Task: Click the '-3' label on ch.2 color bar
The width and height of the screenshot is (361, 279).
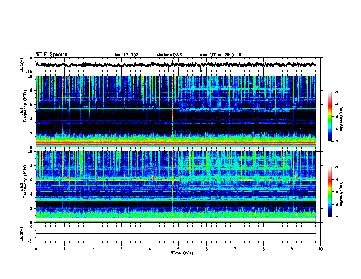Action: pyautogui.click(x=336, y=167)
